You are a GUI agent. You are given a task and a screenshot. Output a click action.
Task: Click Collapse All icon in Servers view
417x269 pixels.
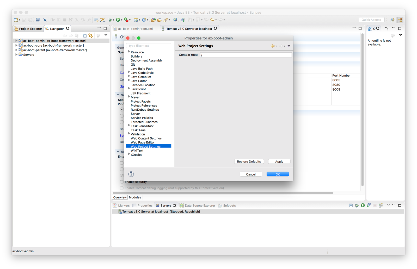point(351,205)
